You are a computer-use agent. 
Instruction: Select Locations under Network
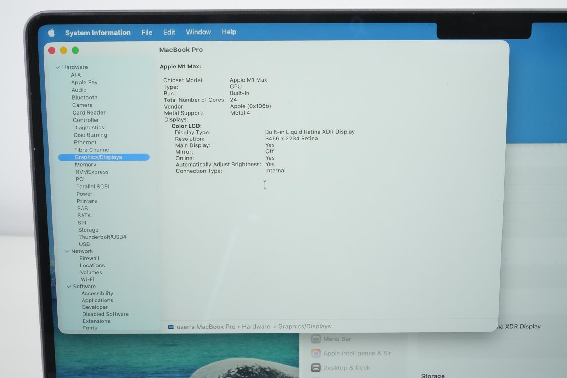click(x=92, y=265)
